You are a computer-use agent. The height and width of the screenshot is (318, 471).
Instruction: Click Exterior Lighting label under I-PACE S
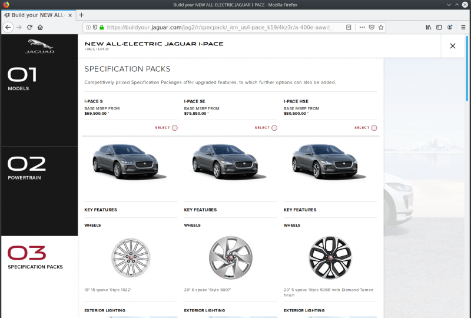pos(105,310)
